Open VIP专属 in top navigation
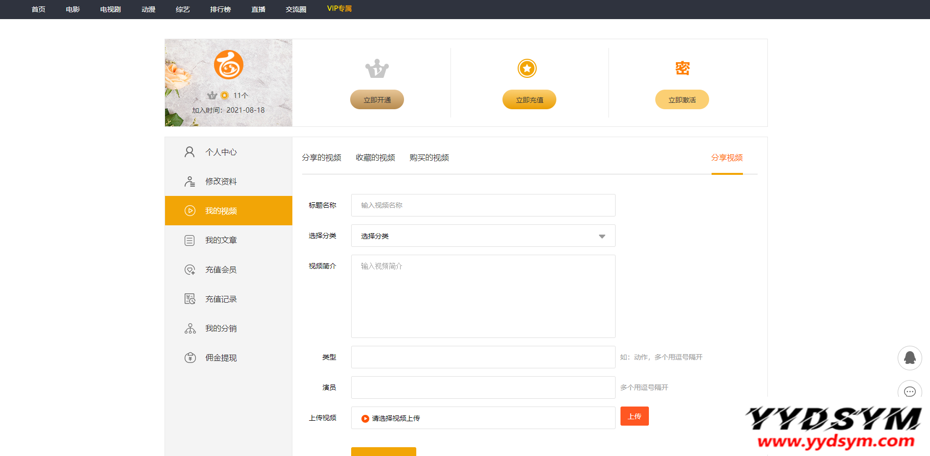The image size is (930, 456). click(x=339, y=9)
